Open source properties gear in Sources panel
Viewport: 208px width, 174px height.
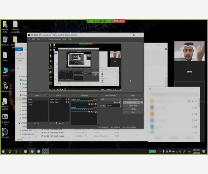pyautogui.click(x=57, y=123)
